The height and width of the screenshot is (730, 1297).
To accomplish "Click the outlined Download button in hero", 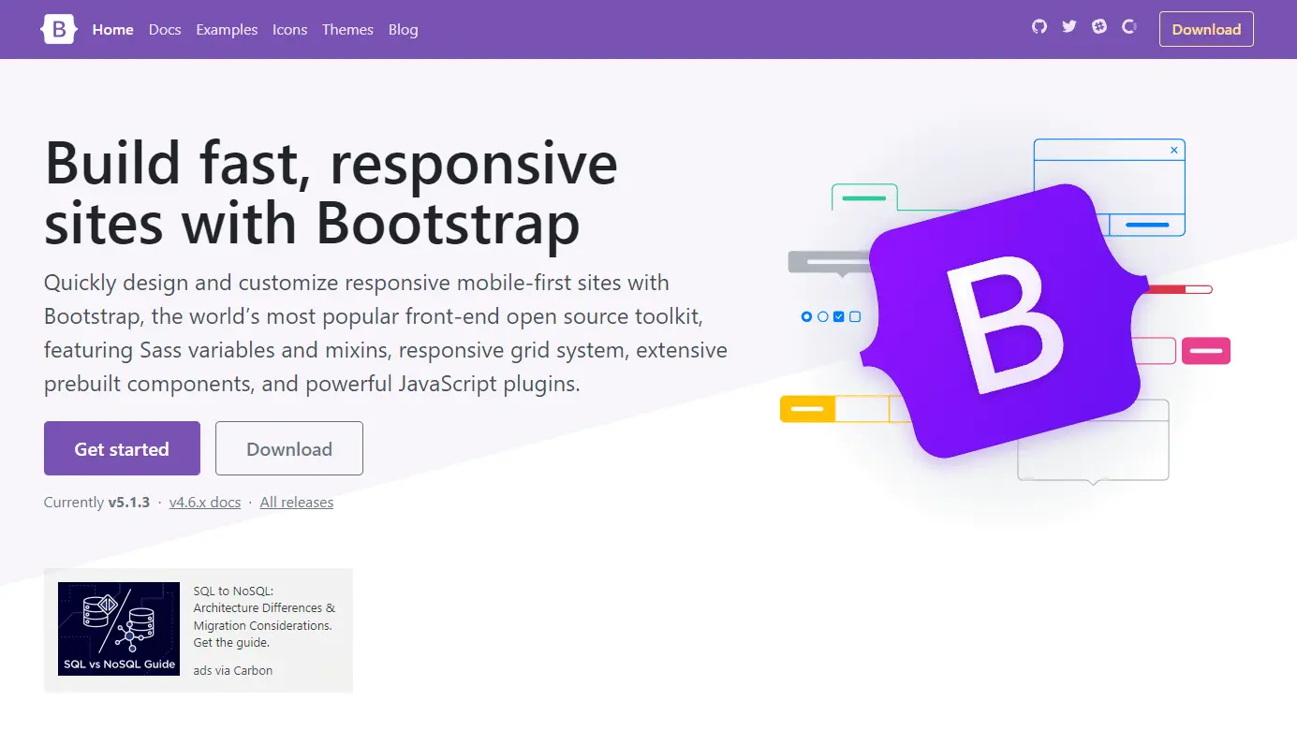I will [x=289, y=448].
